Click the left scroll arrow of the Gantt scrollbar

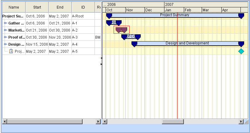point(105,122)
